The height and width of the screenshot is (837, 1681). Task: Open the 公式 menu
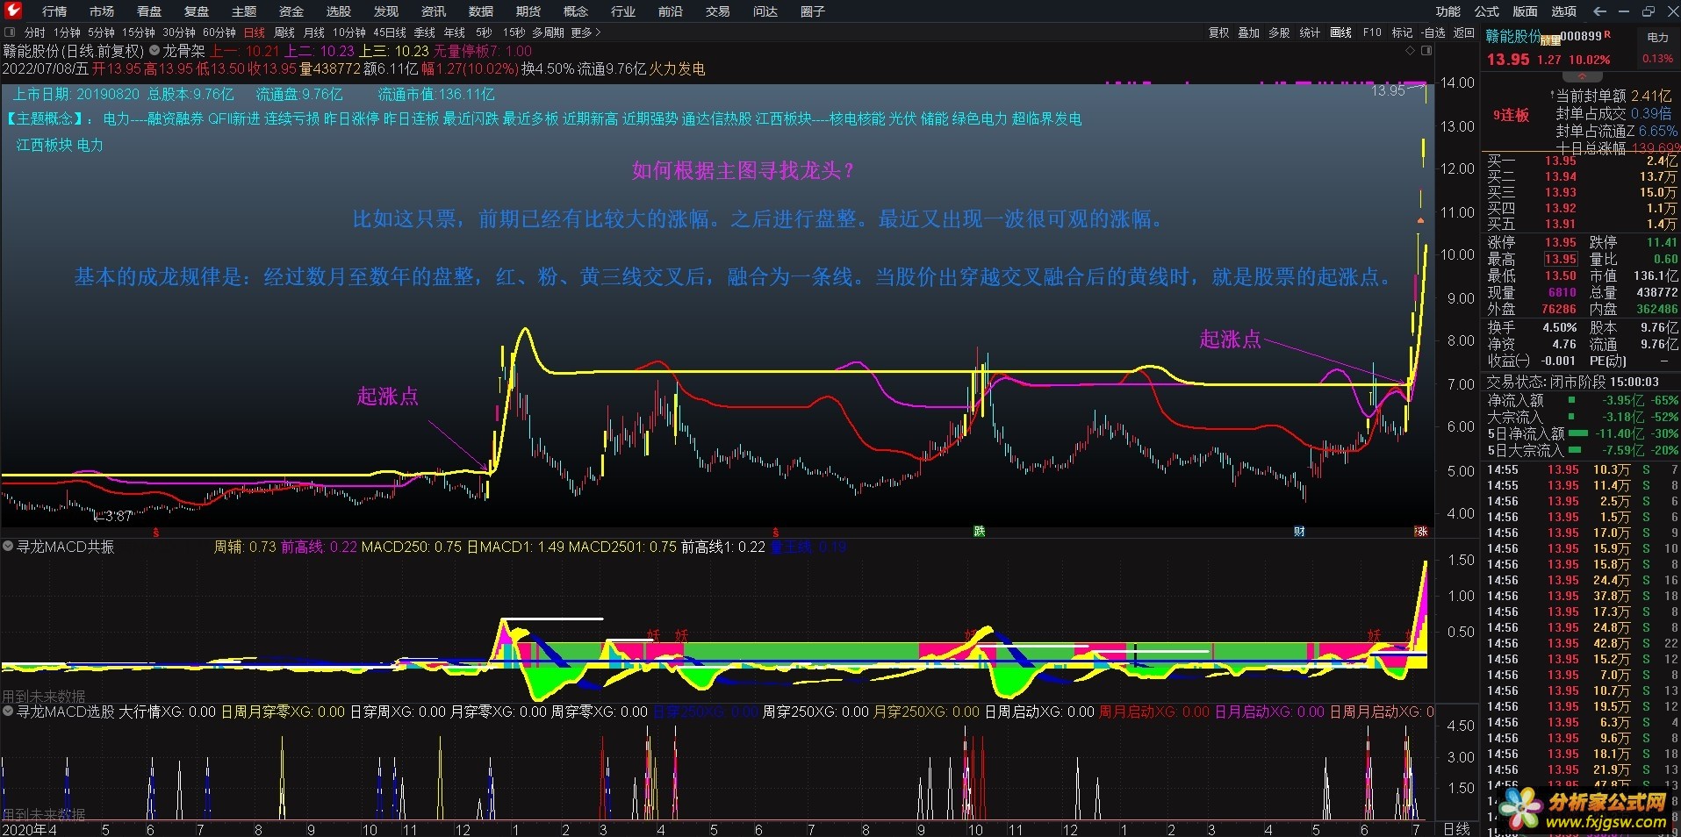coord(1487,11)
